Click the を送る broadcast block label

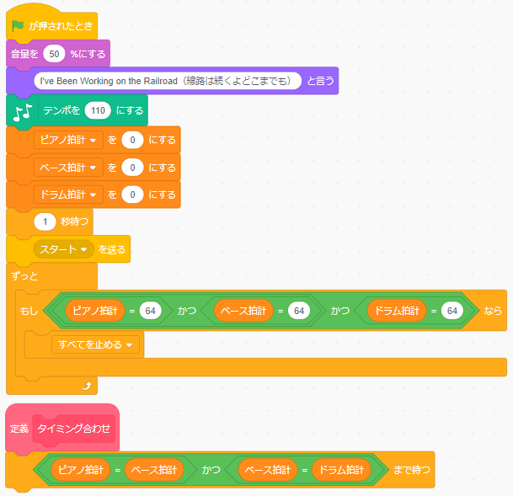[112, 249]
